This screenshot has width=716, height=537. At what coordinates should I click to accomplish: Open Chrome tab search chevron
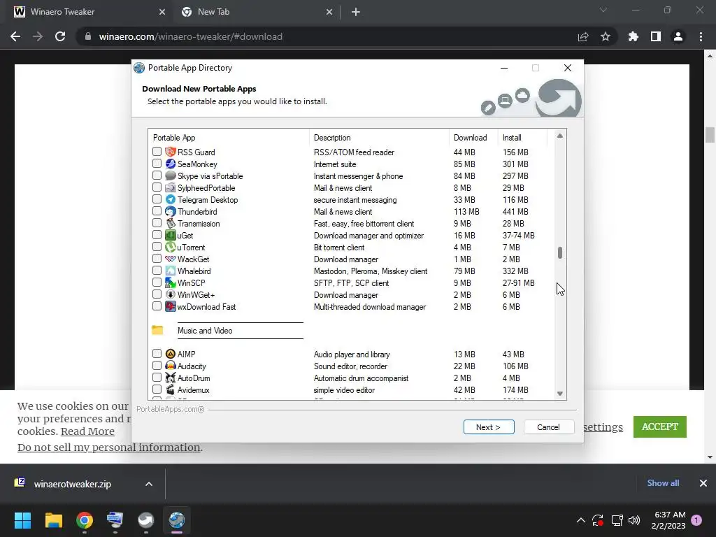[x=603, y=10]
